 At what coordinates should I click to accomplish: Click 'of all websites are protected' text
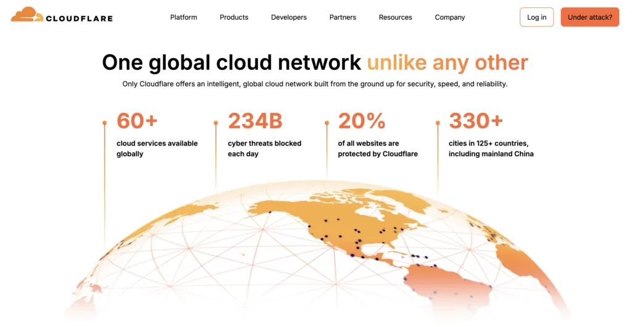[x=378, y=149]
